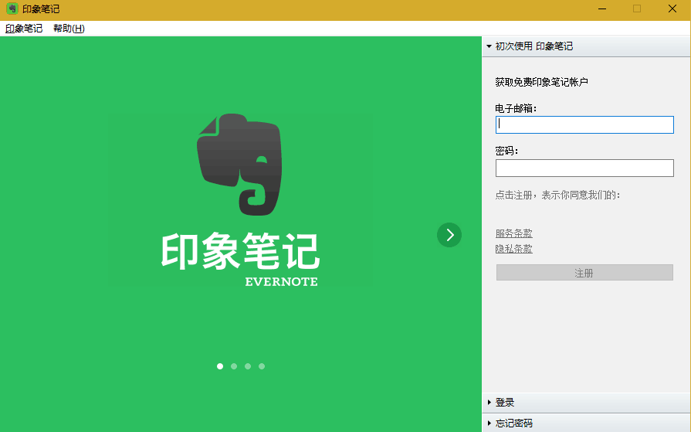
Task: Expand the 登录 section
Action: (586, 403)
